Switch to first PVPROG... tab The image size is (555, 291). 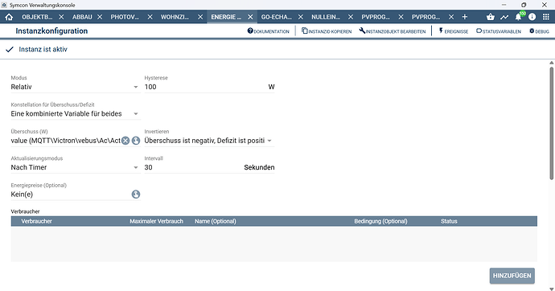click(376, 17)
